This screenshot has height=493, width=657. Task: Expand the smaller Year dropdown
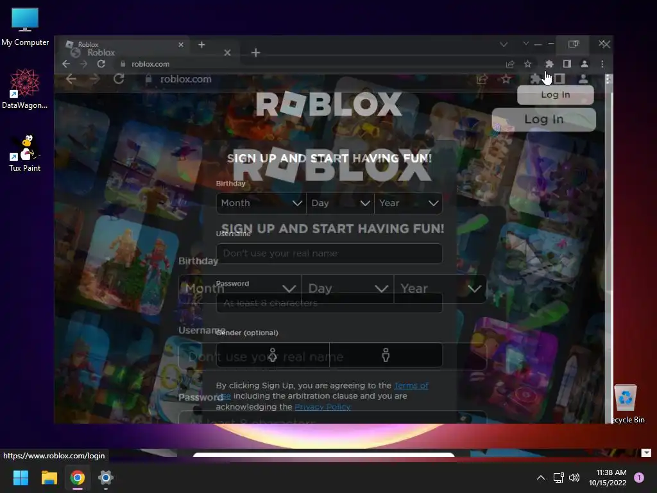tap(409, 203)
